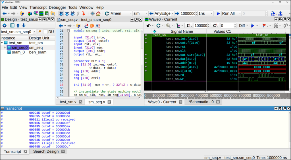Click the Diff button in Wave toolbar
This screenshot has width=291, height=160.
[x=242, y=26]
